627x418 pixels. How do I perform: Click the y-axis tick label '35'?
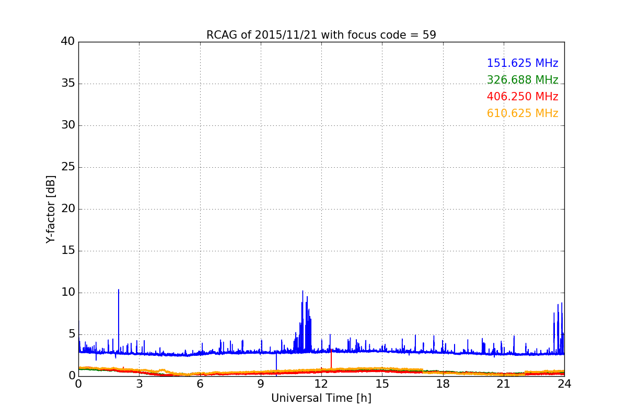pos(68,84)
